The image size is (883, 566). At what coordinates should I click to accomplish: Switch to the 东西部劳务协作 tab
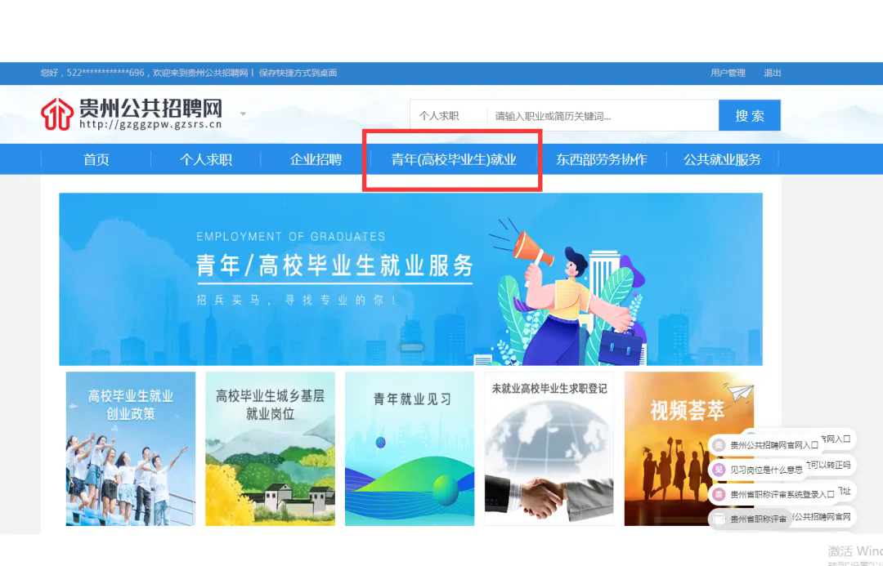pyautogui.click(x=602, y=159)
